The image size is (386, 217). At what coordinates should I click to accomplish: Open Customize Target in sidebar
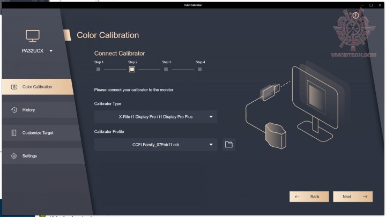[41, 133]
